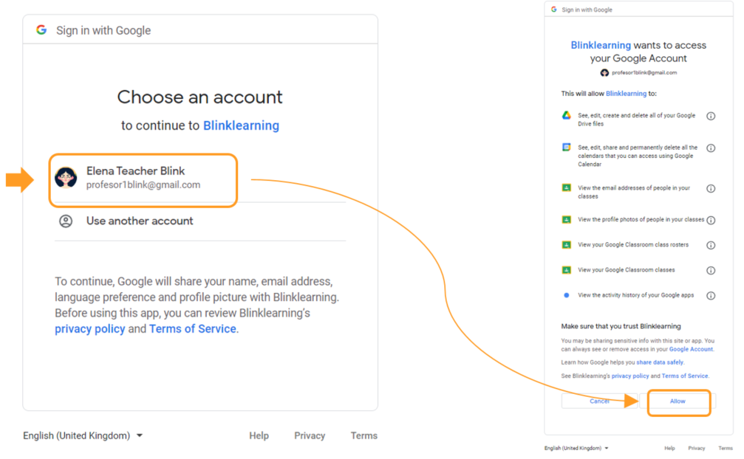Open Terms in Choose an account footer
This screenshot has width=744, height=459.
(364, 436)
